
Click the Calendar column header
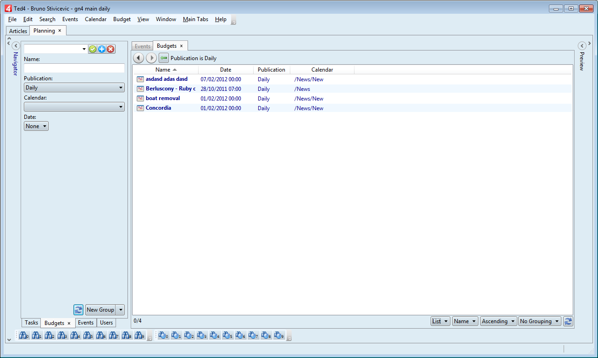tap(322, 70)
